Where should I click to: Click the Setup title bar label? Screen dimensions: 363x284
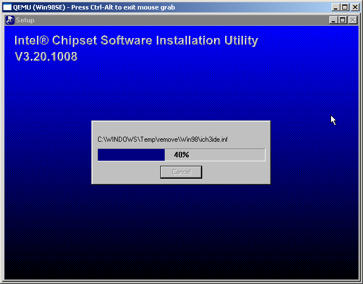(x=25, y=20)
